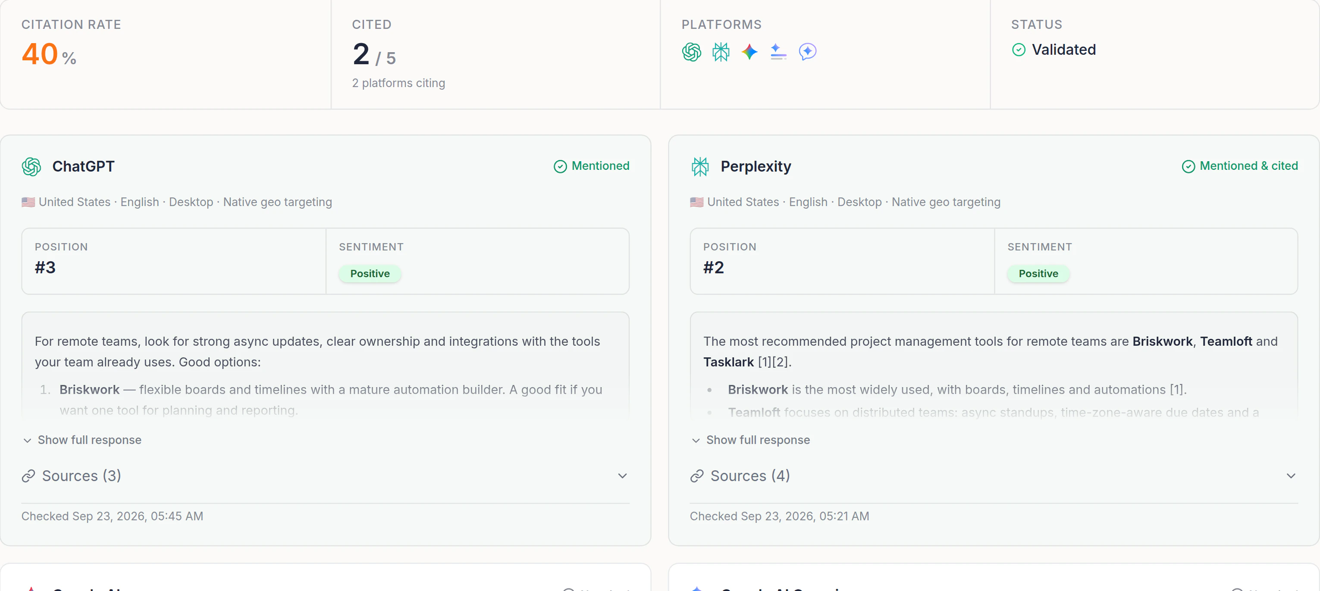This screenshot has width=1320, height=591.
Task: Click the Validated status check icon
Action: pyautogui.click(x=1019, y=50)
